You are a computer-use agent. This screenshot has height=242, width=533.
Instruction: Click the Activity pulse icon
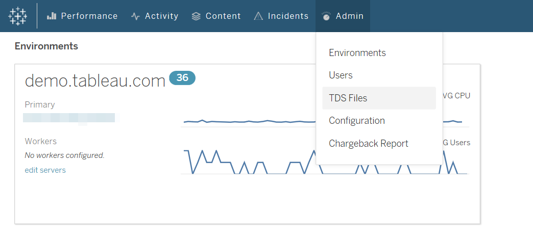(136, 16)
